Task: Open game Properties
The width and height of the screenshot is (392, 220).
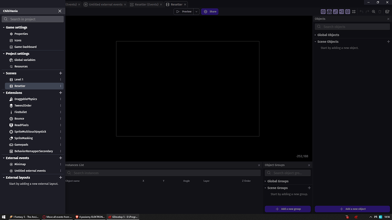Action: click(x=21, y=34)
